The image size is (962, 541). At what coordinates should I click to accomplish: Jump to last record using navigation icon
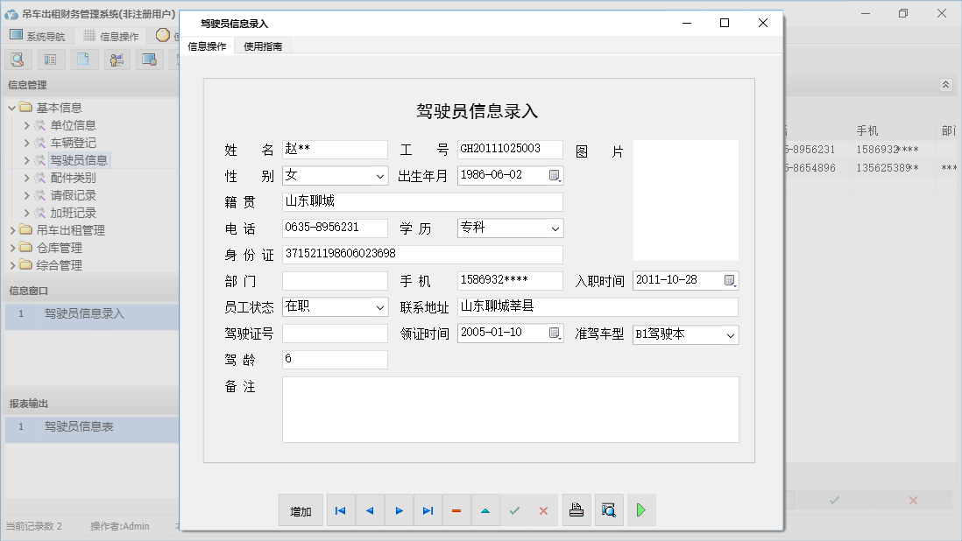(428, 509)
